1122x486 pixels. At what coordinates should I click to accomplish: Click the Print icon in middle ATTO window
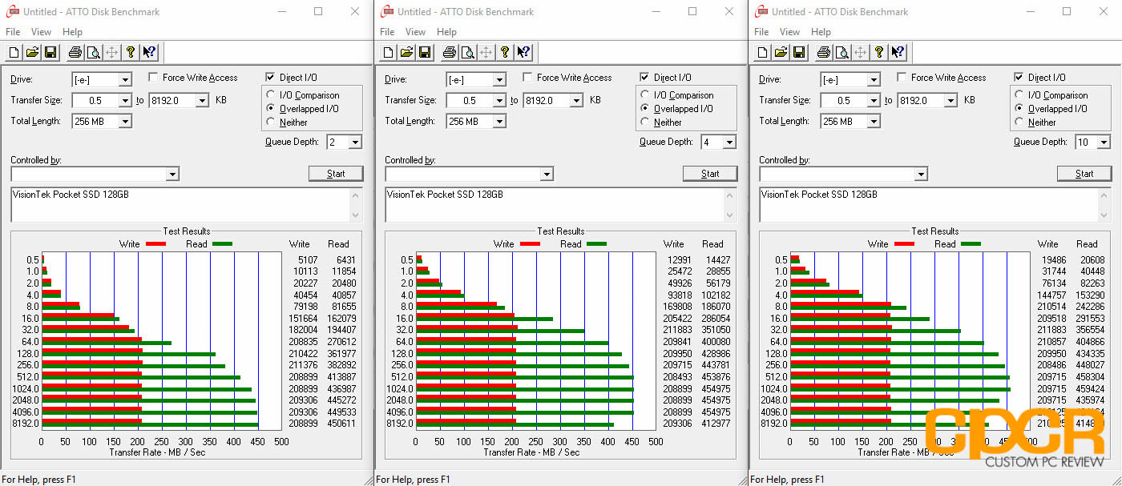(450, 53)
